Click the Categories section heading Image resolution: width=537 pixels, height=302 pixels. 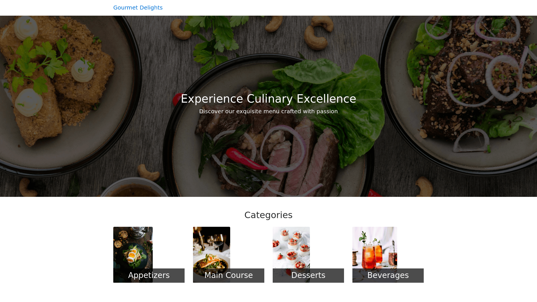[268, 215]
